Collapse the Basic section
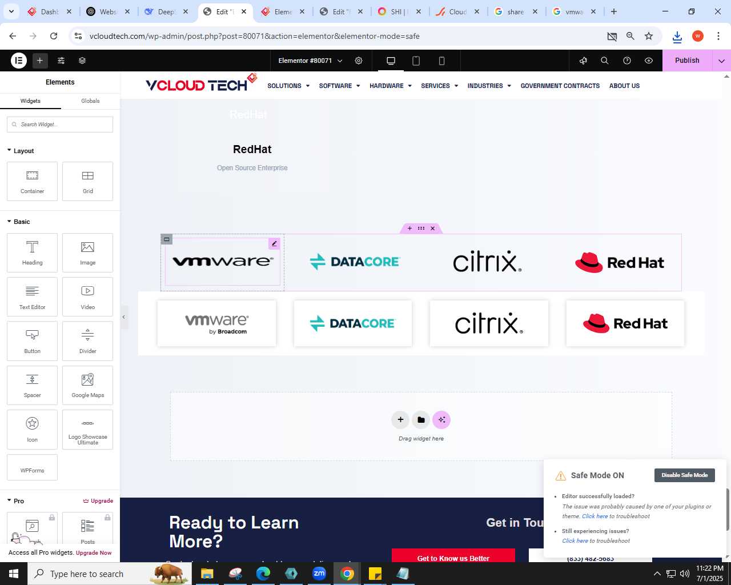731x585 pixels. tap(18, 222)
